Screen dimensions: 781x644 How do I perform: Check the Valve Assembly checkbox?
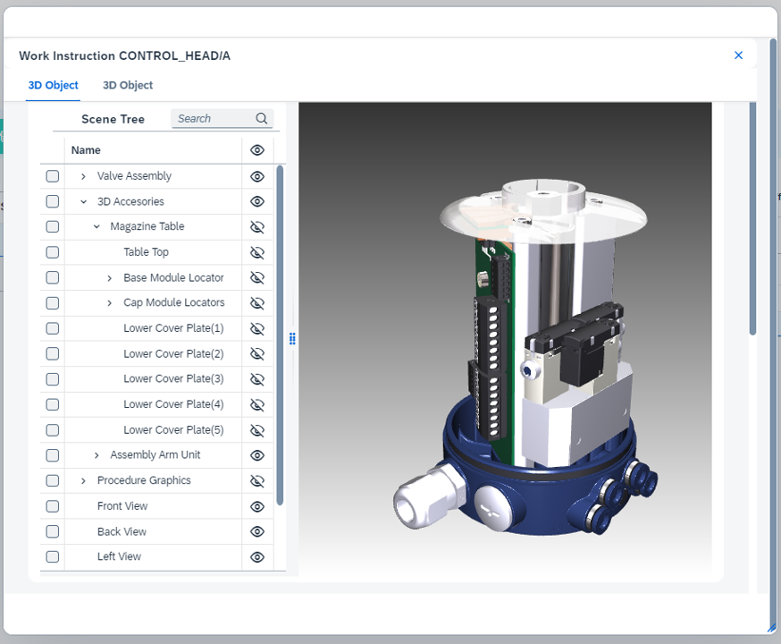[x=53, y=176]
